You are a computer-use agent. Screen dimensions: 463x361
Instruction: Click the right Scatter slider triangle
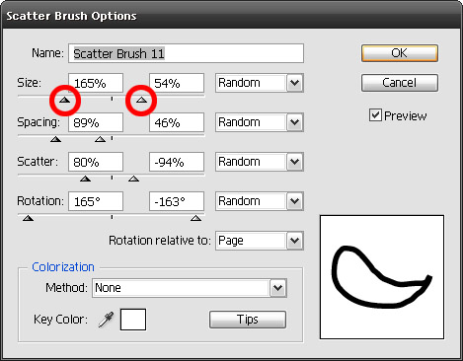133,179
